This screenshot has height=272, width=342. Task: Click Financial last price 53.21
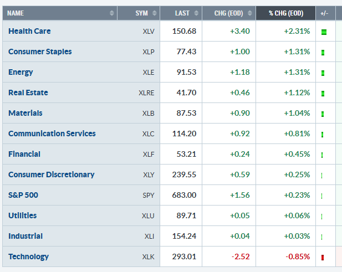point(185,154)
